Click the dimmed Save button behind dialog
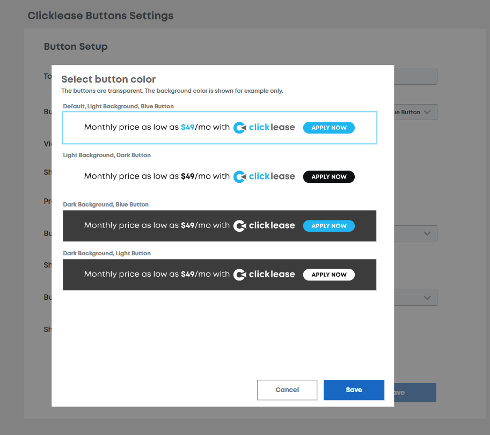The width and height of the screenshot is (490, 435). [415, 393]
